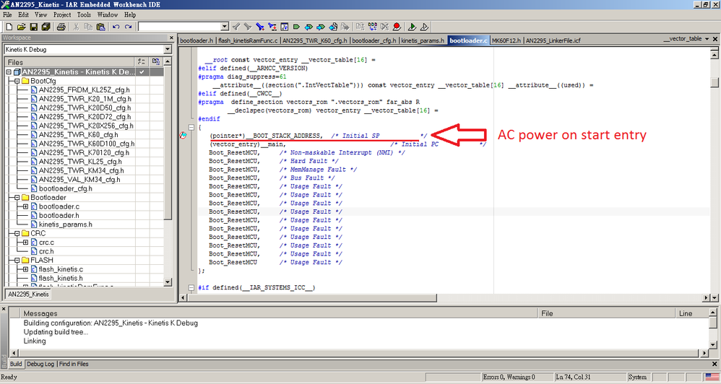The height and width of the screenshot is (384, 721).
Task: Click the Copy toolbar icon
Action: click(89, 27)
